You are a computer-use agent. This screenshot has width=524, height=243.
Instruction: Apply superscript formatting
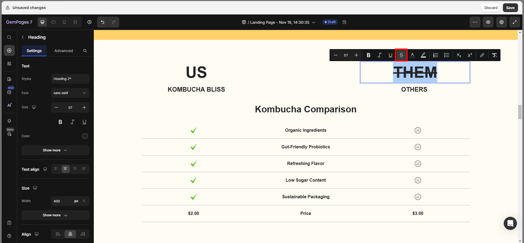point(470,55)
